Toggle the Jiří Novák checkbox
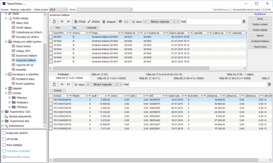This screenshot has height=163, width=273. (x=4, y=139)
